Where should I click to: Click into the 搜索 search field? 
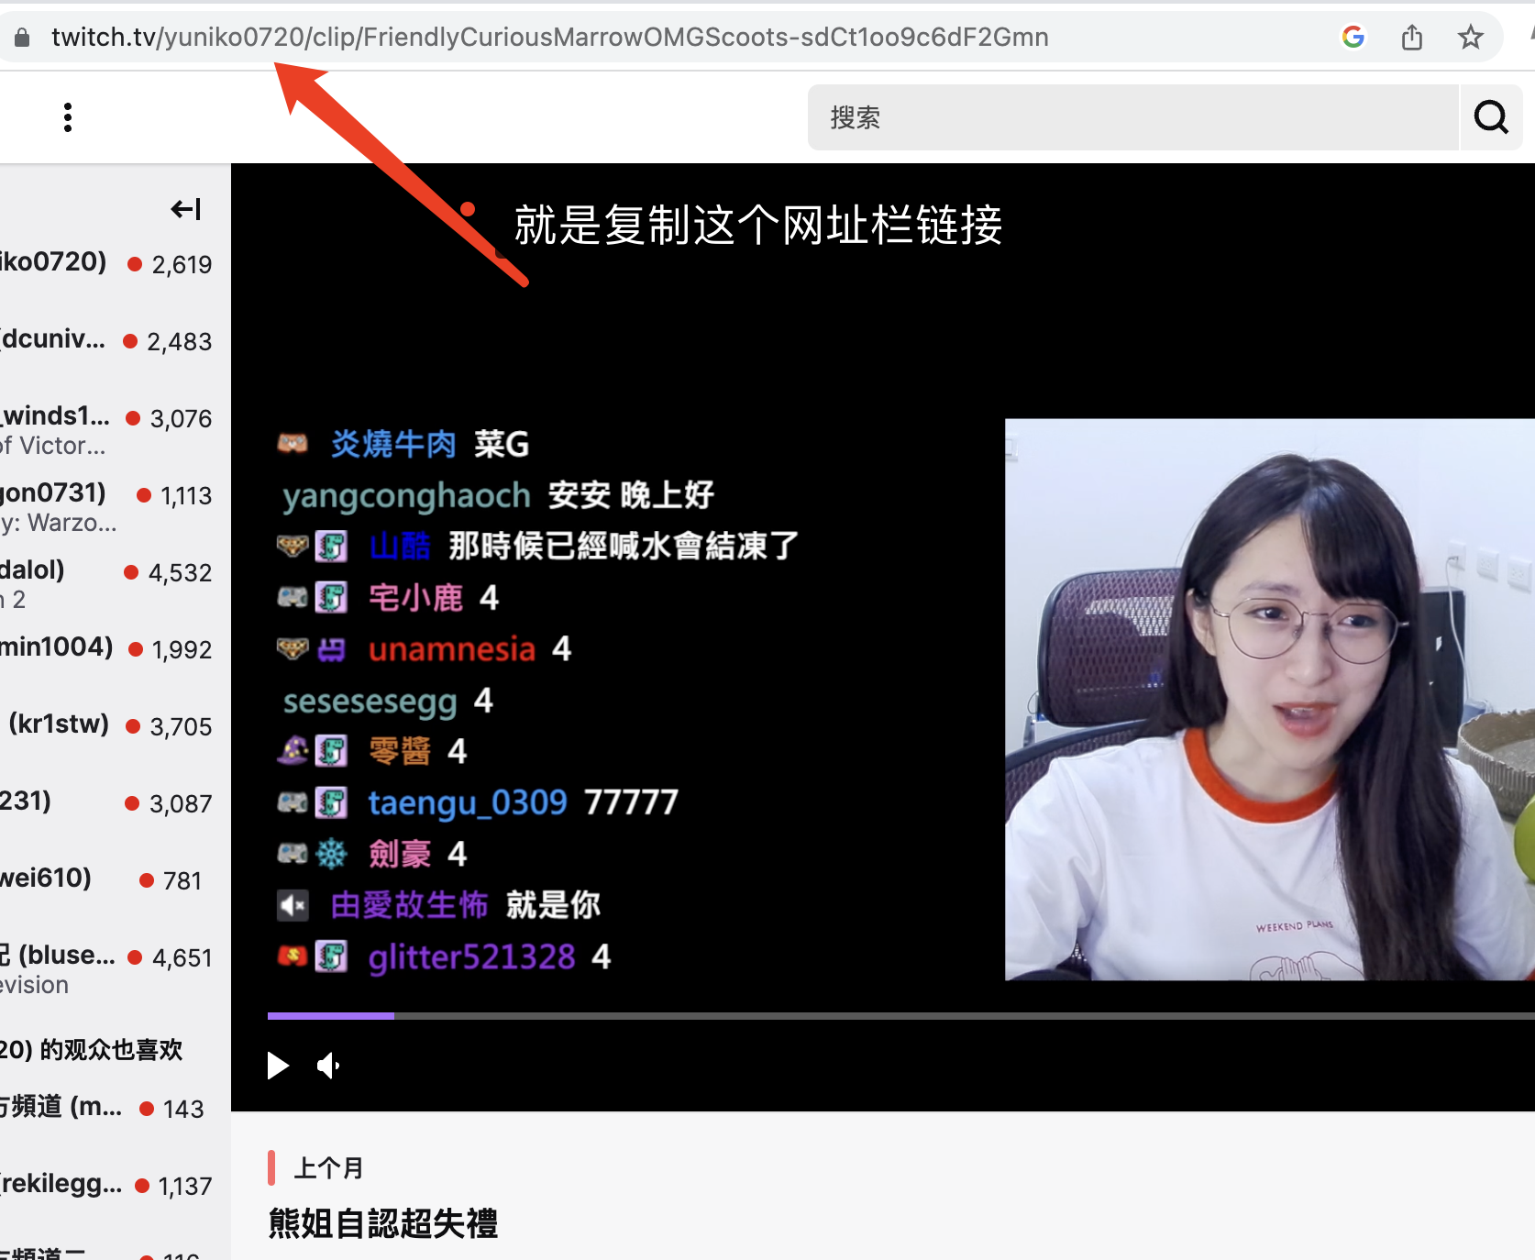pyautogui.click(x=1132, y=117)
